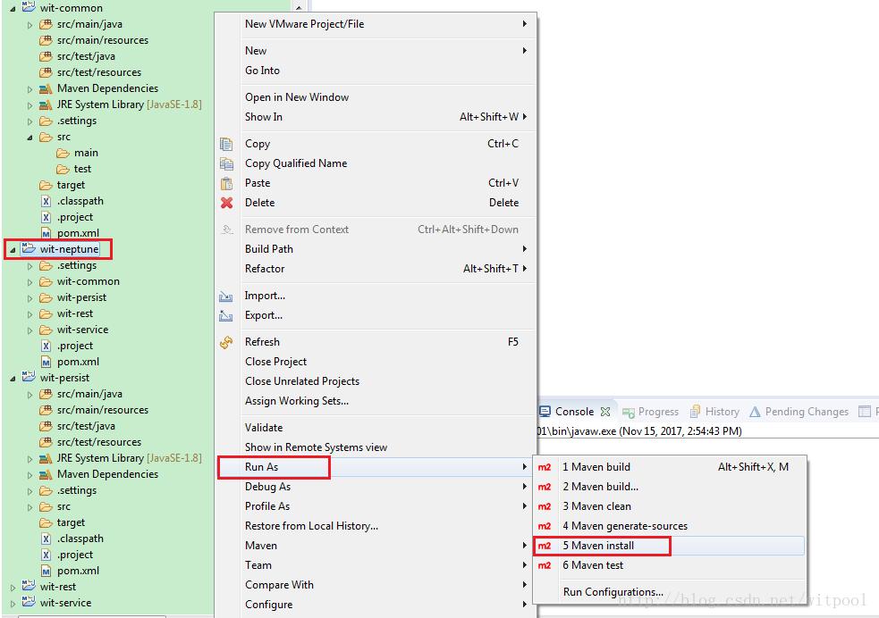Select Close Unrelated Projects
This screenshot has width=879, height=618.
click(x=302, y=381)
